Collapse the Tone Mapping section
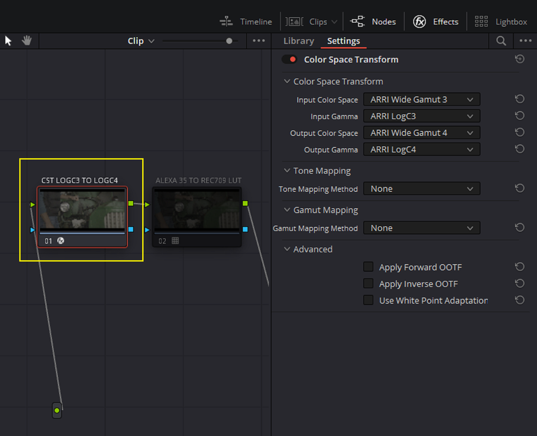This screenshot has height=436, width=537. [287, 171]
